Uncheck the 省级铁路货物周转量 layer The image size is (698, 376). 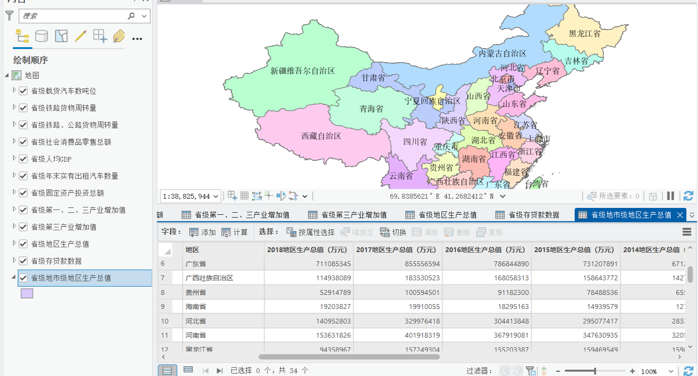click(x=23, y=108)
